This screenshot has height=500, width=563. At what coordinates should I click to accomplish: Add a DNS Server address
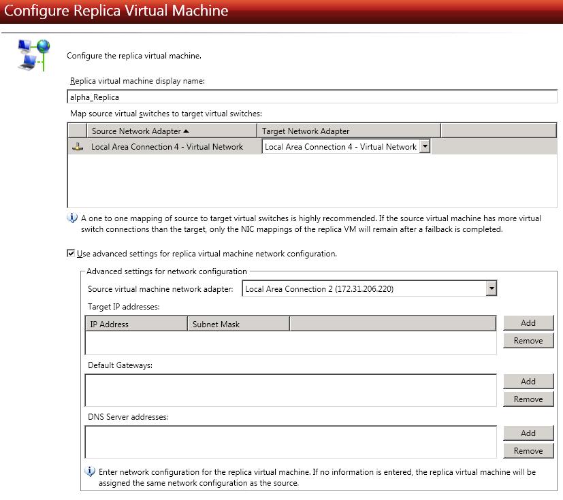[528, 433]
